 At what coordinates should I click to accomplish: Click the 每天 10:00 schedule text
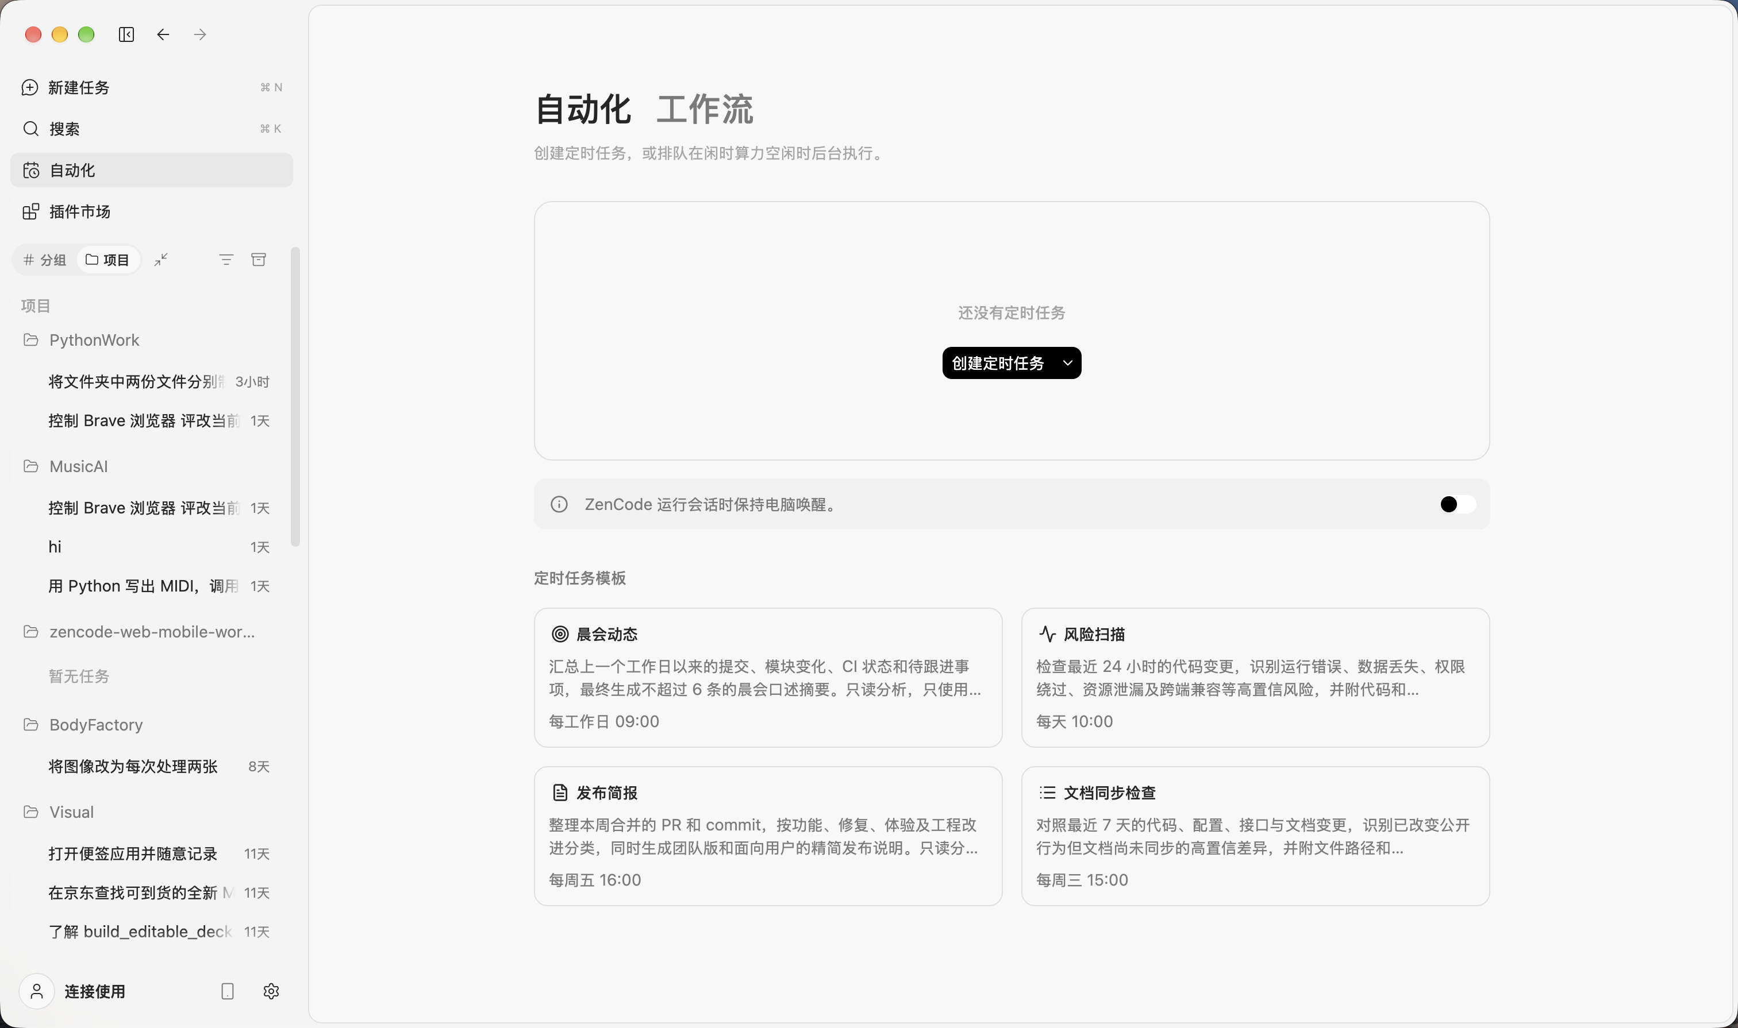[x=1075, y=721]
